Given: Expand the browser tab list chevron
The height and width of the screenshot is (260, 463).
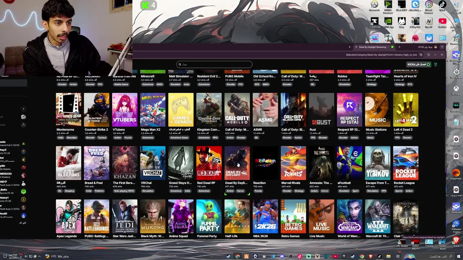Looking at the screenshot, I should point(442,47).
